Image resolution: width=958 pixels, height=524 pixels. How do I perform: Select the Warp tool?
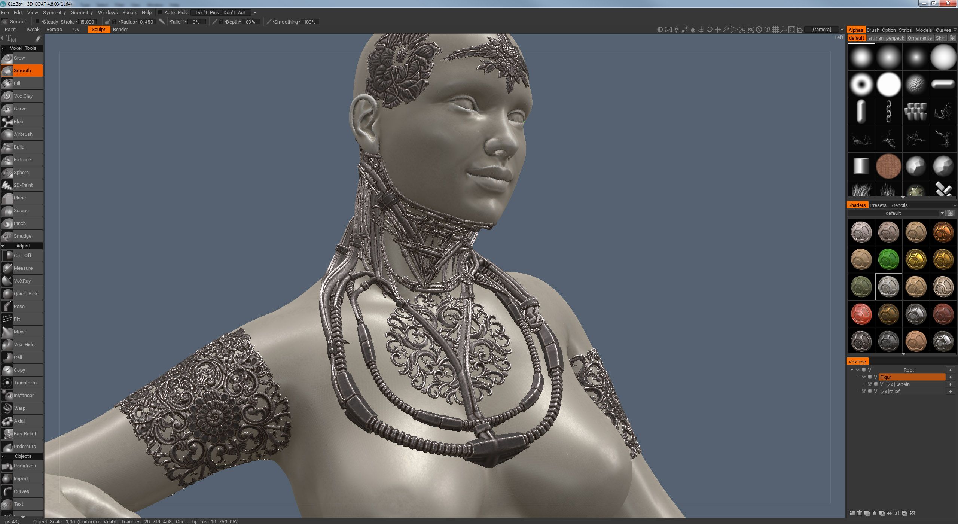click(x=22, y=408)
